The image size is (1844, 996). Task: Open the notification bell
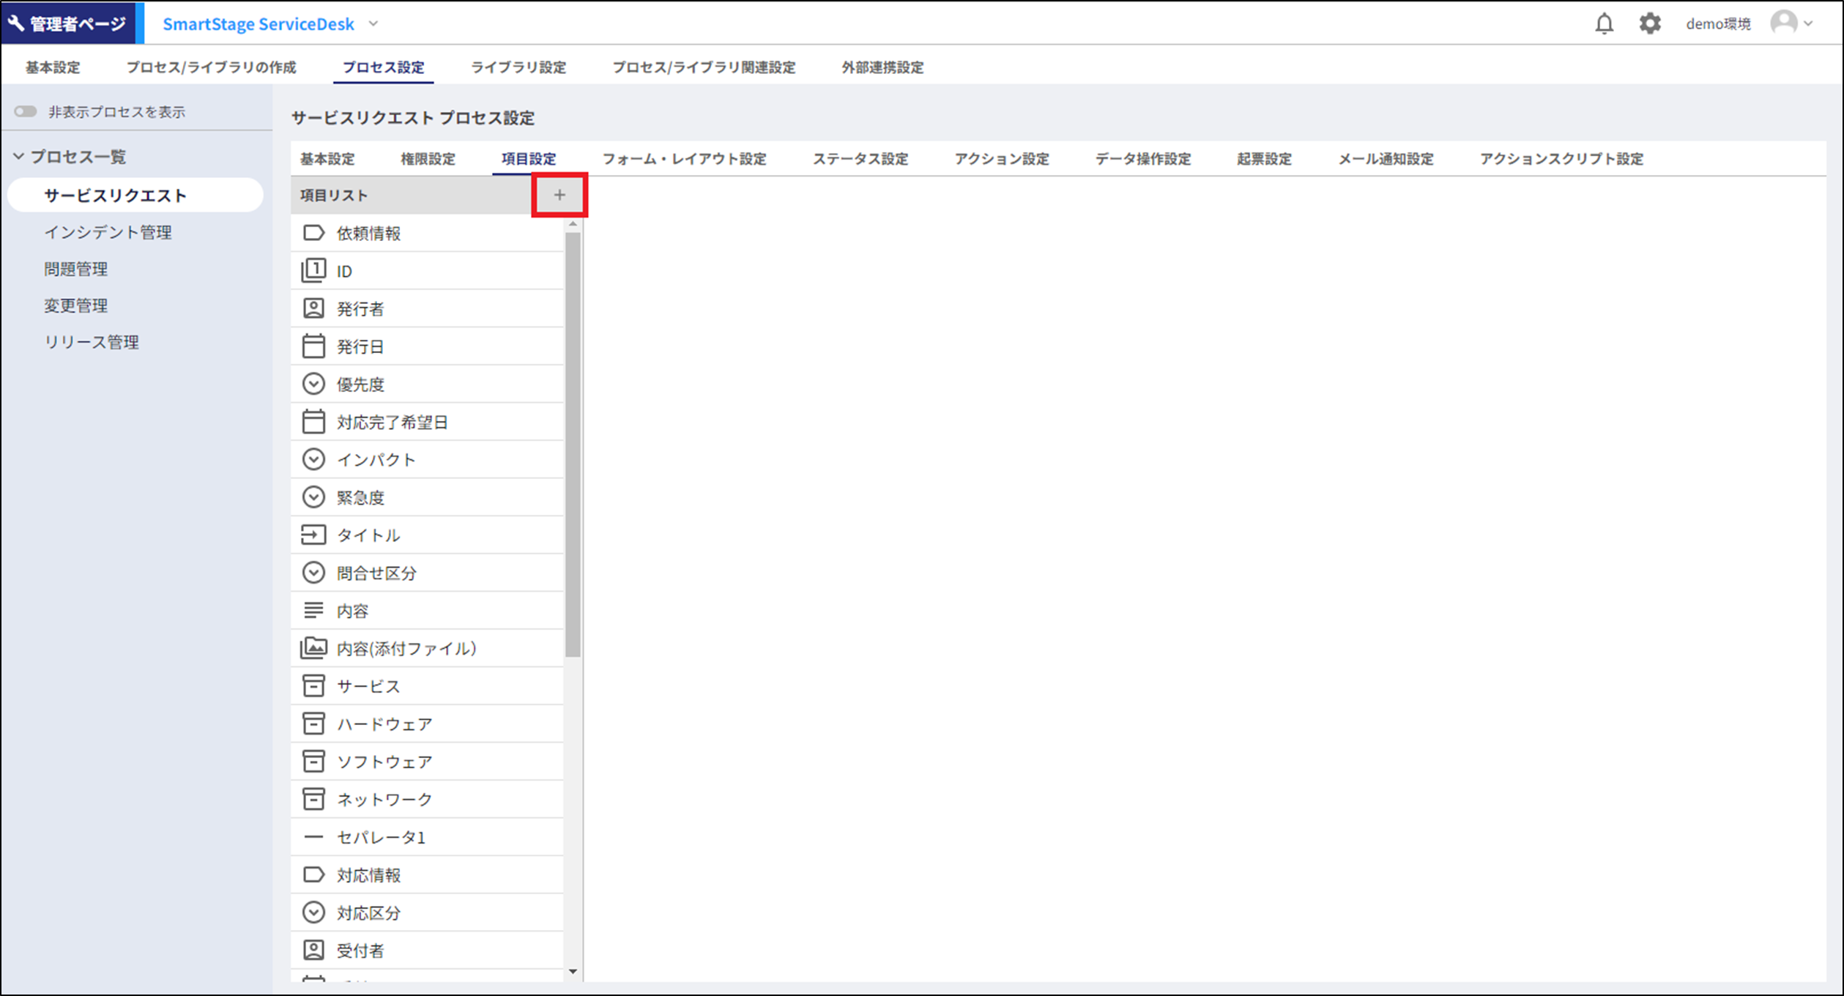coord(1604,23)
